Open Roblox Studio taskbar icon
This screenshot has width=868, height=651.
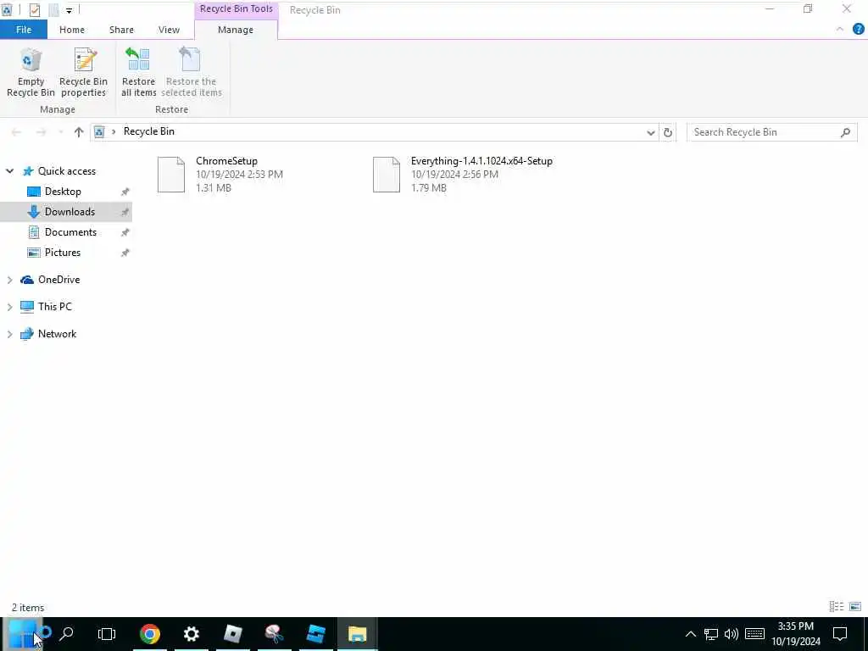coord(315,634)
